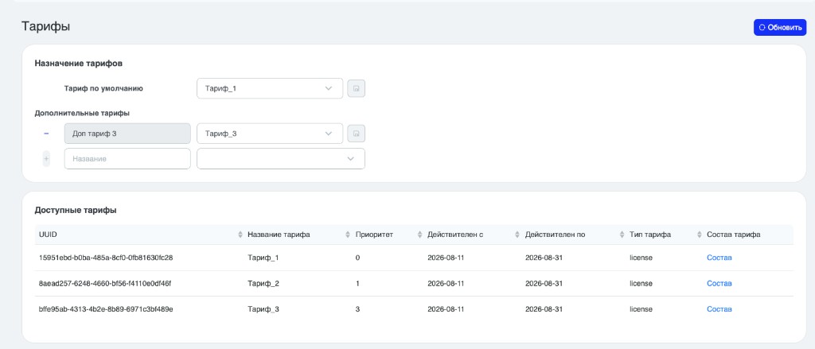815x349 pixels.
Task: Sort by Действителен по column arrows
Action: tap(622, 235)
